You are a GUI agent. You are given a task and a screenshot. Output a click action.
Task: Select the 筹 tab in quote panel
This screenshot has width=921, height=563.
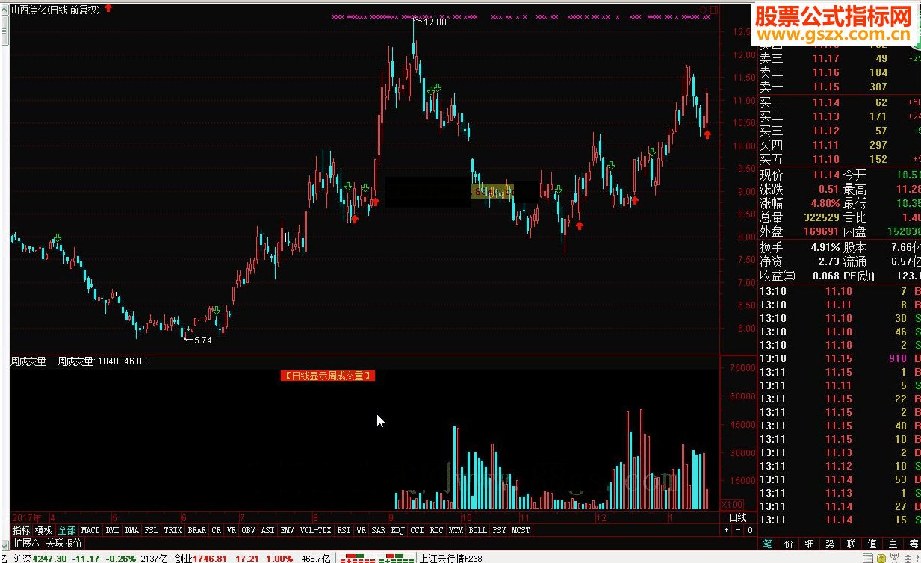913,544
